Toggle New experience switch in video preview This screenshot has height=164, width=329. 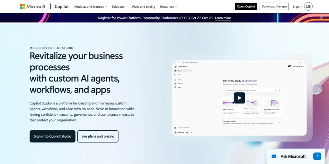290,66
